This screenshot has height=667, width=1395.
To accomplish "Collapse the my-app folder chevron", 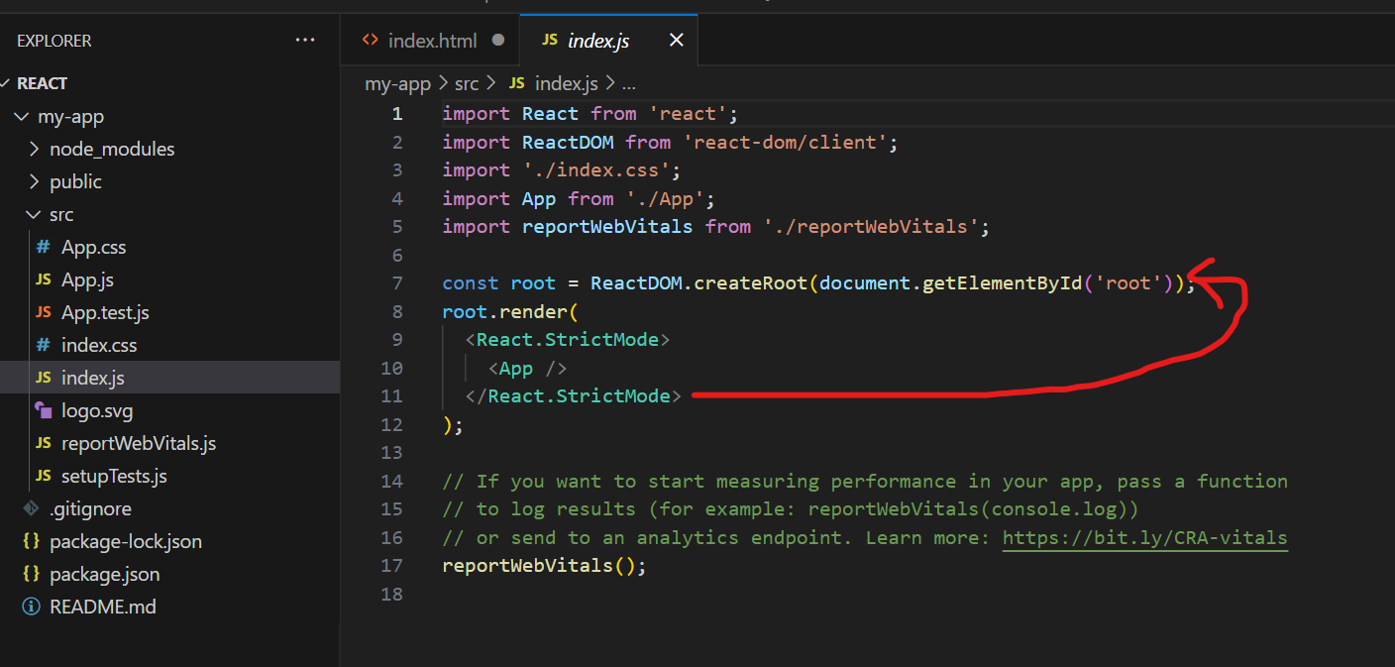I will 21,117.
